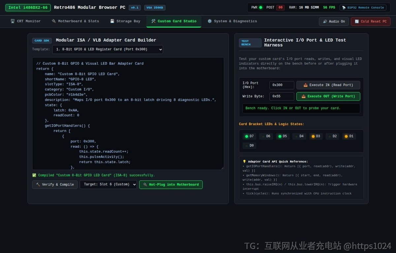Click the tick(cycles) reference line
The height and width of the screenshot is (253, 396).
(x=297, y=194)
